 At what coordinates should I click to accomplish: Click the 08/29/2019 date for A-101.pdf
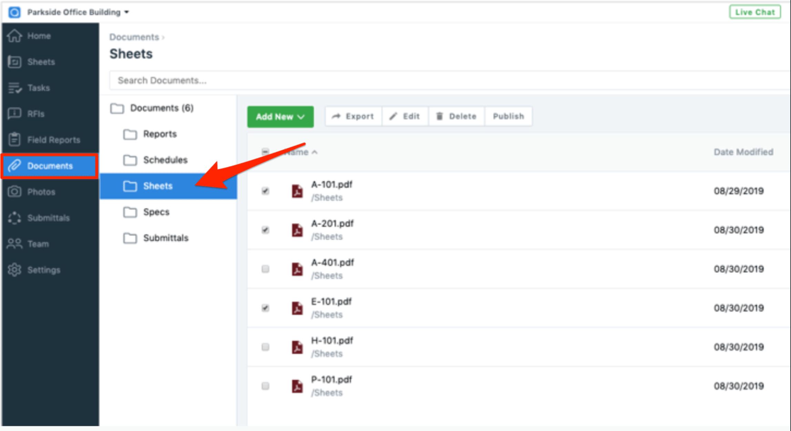point(739,191)
